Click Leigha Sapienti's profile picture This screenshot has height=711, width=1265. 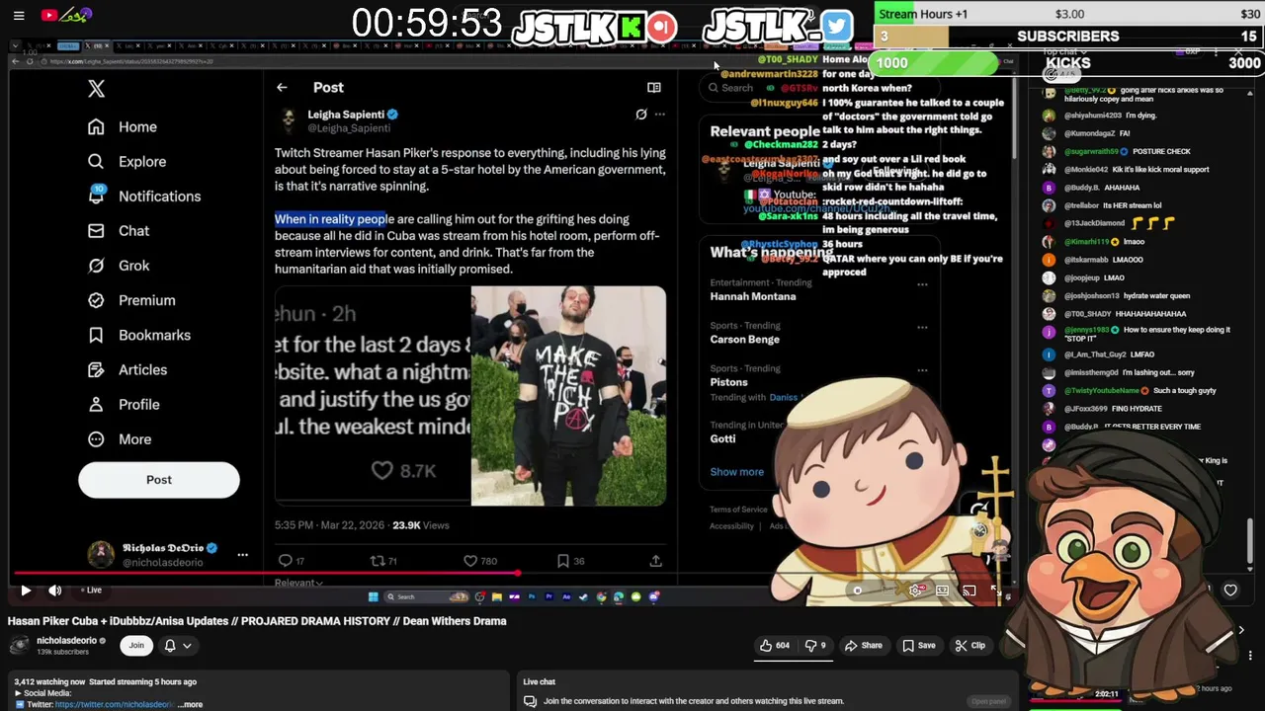tap(289, 120)
